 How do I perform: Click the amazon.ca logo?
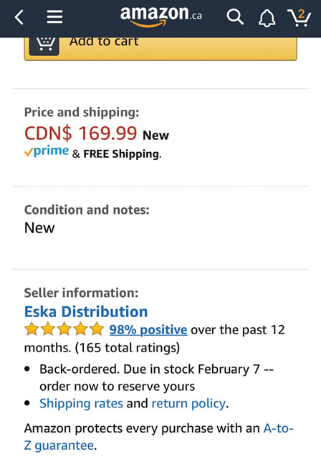coord(161,16)
